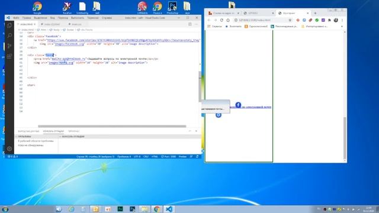Open the Терминал menu in VS Code
This screenshot has width=379, height=213.
click(x=93, y=18)
